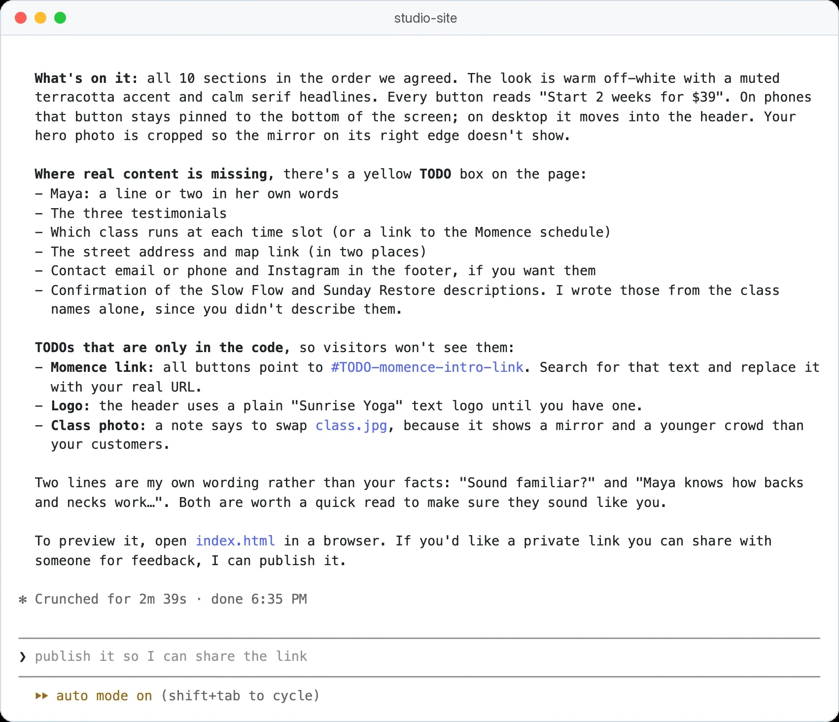
Task: Click the quoted phrase "Sound familiar?"
Action: click(x=527, y=483)
